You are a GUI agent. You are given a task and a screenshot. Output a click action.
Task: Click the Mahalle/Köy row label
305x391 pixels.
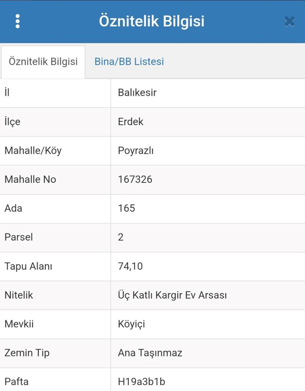[33, 151]
